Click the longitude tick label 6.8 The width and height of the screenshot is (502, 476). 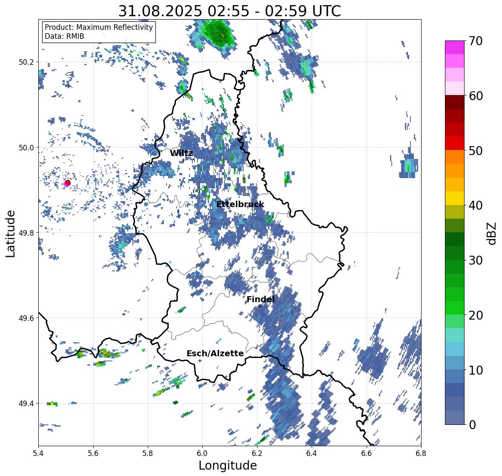pyautogui.click(x=421, y=453)
